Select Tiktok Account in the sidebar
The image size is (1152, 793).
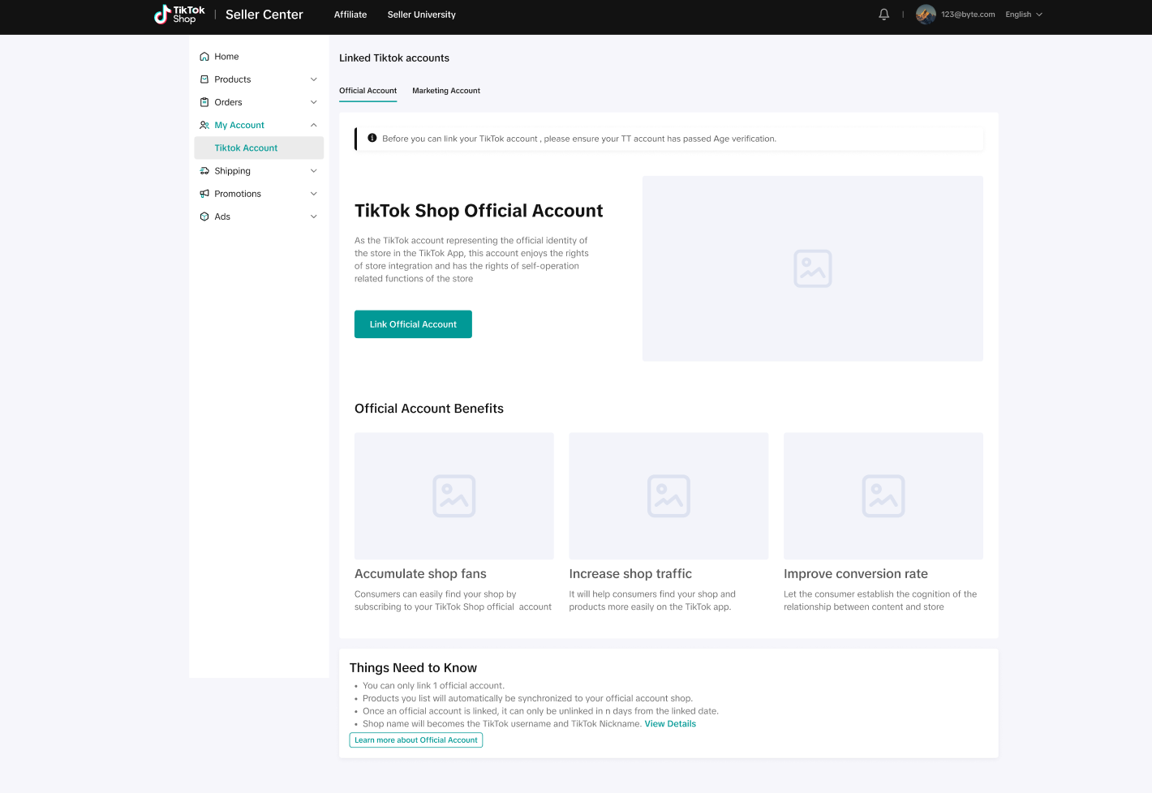pyautogui.click(x=259, y=148)
